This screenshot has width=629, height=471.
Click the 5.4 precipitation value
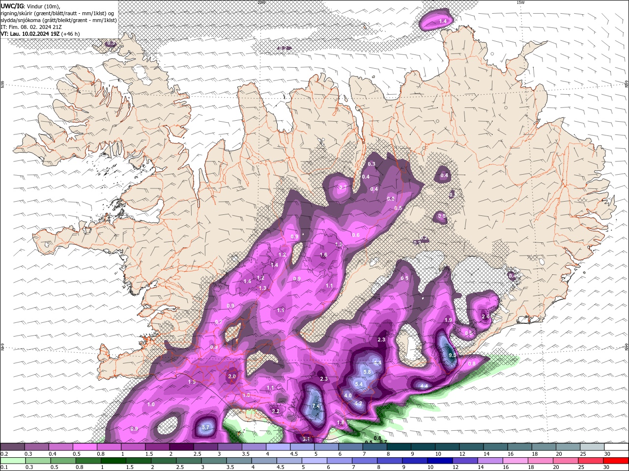point(358,384)
